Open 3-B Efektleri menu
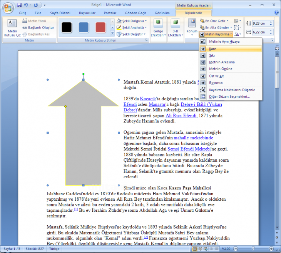Viewport: 281px width, 253px height. click(176, 28)
